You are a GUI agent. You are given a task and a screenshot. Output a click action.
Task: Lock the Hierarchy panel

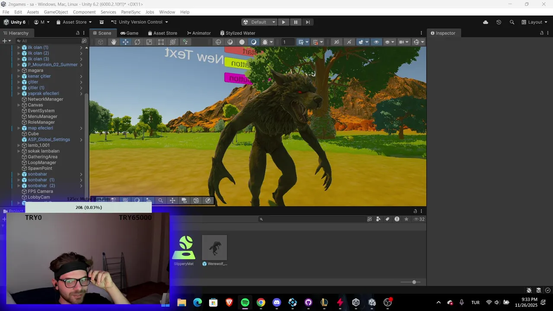pos(78,33)
